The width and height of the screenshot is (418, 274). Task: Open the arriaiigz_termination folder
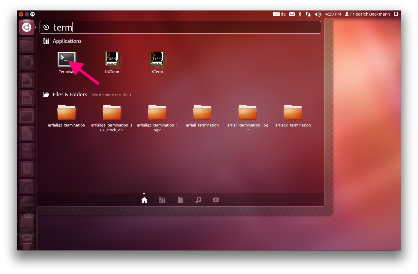(x=66, y=113)
